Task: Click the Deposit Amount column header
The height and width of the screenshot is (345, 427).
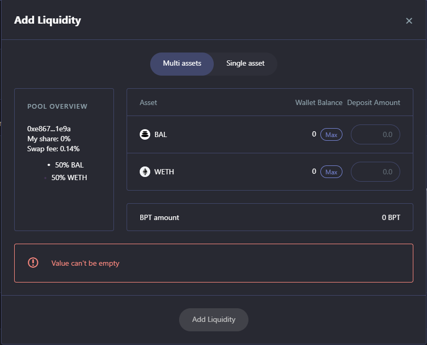Action: point(373,102)
